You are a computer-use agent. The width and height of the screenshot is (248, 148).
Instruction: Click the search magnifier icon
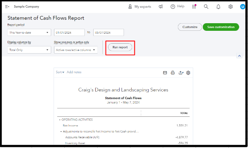coord(206,6)
